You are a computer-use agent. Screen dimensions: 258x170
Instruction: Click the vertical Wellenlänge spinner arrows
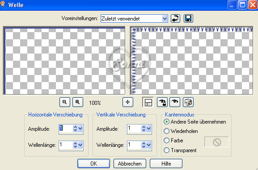(144, 145)
